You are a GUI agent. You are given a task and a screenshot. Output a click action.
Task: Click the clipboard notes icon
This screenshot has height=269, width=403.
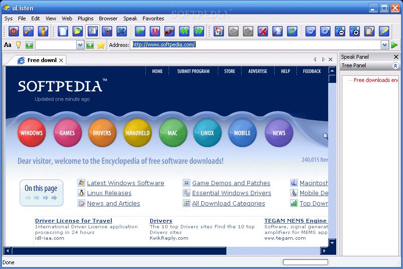[x=369, y=31]
